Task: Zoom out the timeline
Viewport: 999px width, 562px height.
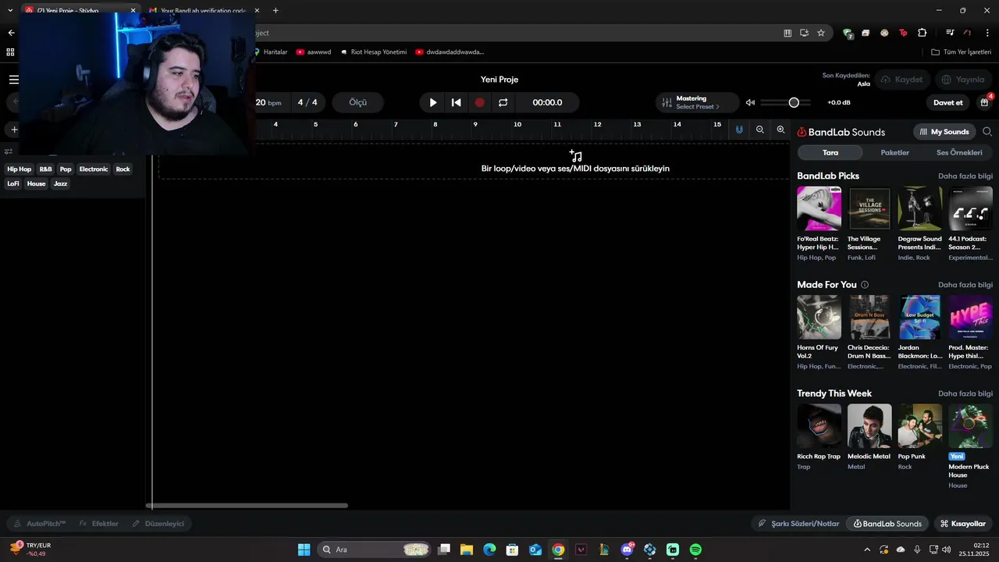Action: point(760,130)
